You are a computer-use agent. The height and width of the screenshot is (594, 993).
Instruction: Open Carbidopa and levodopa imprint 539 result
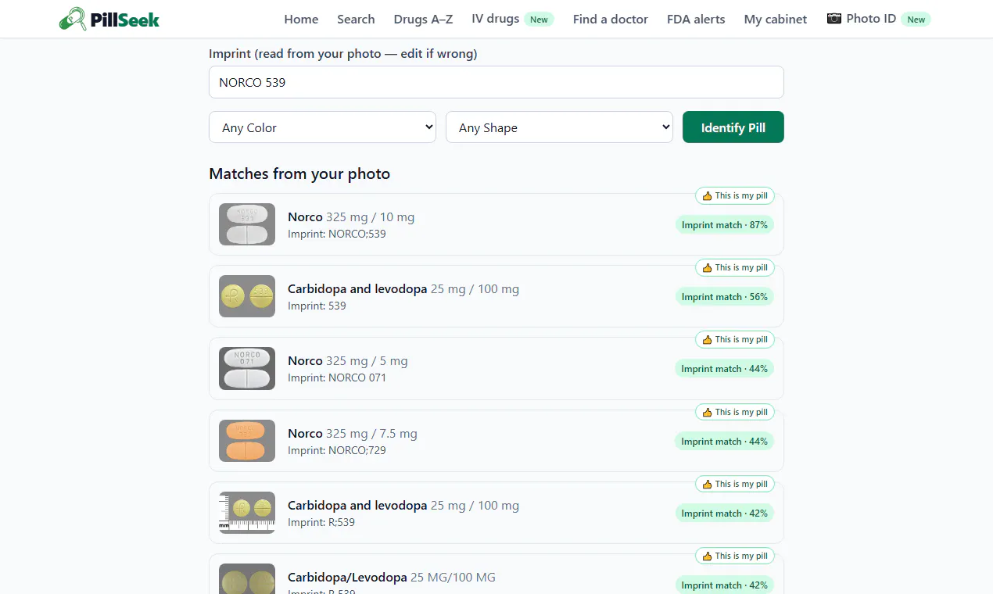pyautogui.click(x=496, y=296)
